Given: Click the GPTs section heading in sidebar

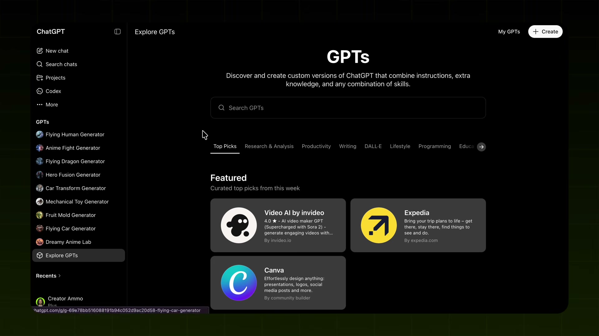Looking at the screenshot, I should [42, 122].
